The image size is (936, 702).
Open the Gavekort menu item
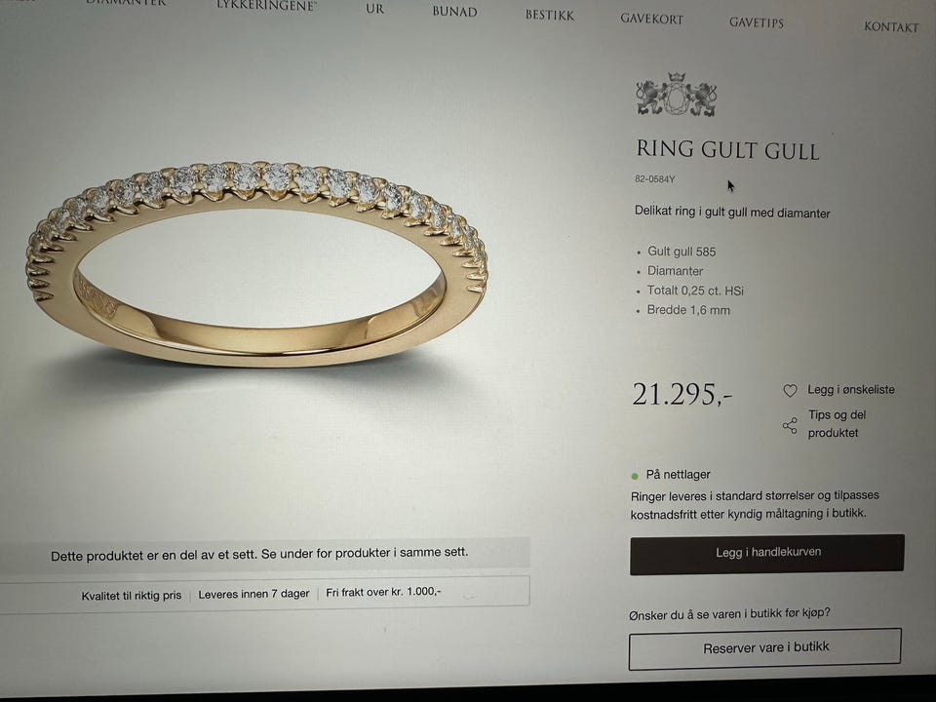[652, 19]
